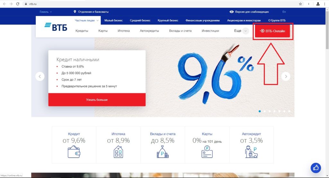Screen dimensions: 329x178
Task: Open Акционерам и инвесторам section
Action: 244,21
